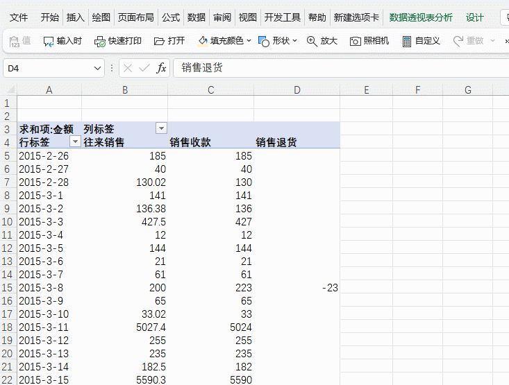
Task: Click the formula bar text 销售退货
Action: point(203,68)
